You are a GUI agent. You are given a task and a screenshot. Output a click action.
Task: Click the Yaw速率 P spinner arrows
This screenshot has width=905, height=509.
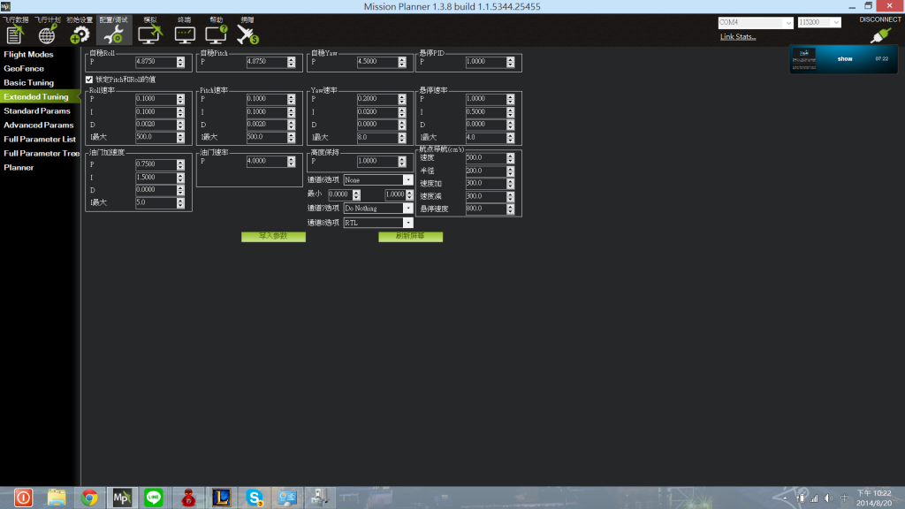coord(402,99)
